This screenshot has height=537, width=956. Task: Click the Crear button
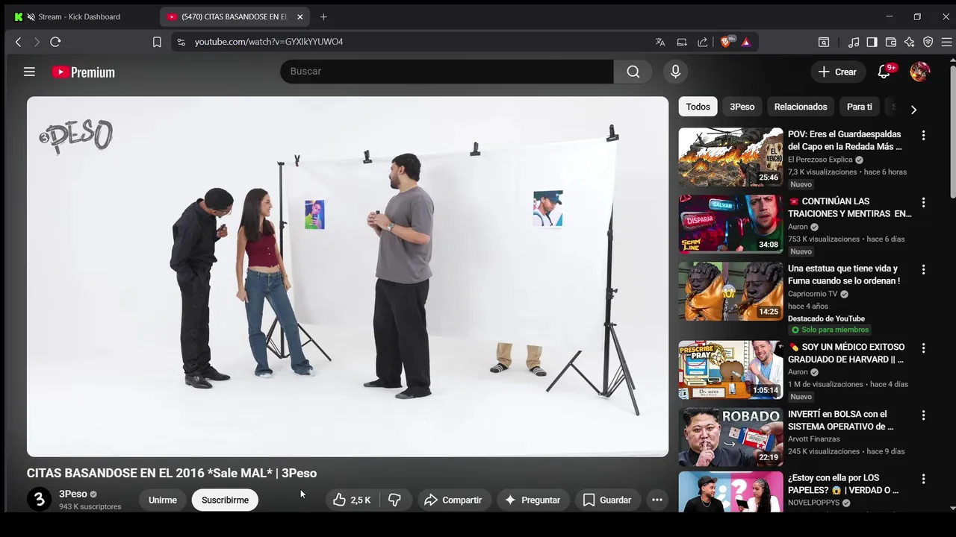837,72
